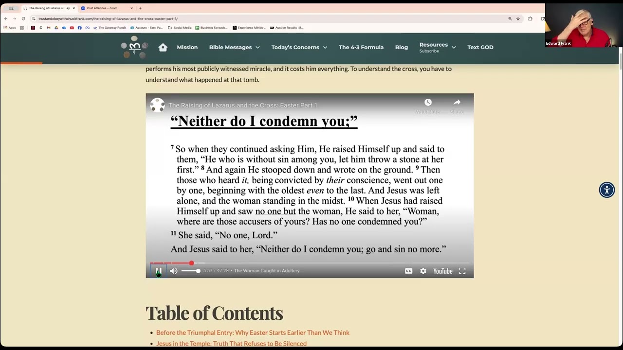Screen dimensions: 623x350
Task: Bookmark this page with star
Action: point(518,18)
